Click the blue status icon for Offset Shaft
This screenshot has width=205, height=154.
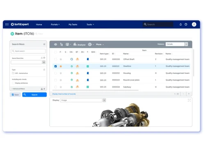[72, 59]
